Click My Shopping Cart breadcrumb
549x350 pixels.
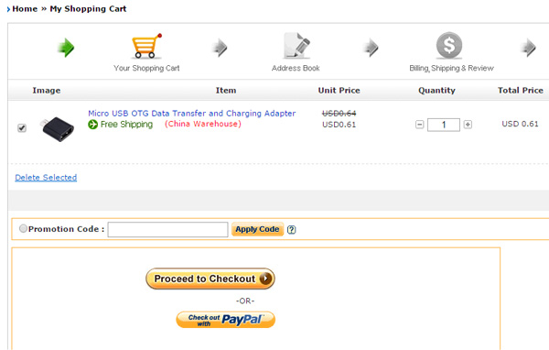click(x=88, y=9)
